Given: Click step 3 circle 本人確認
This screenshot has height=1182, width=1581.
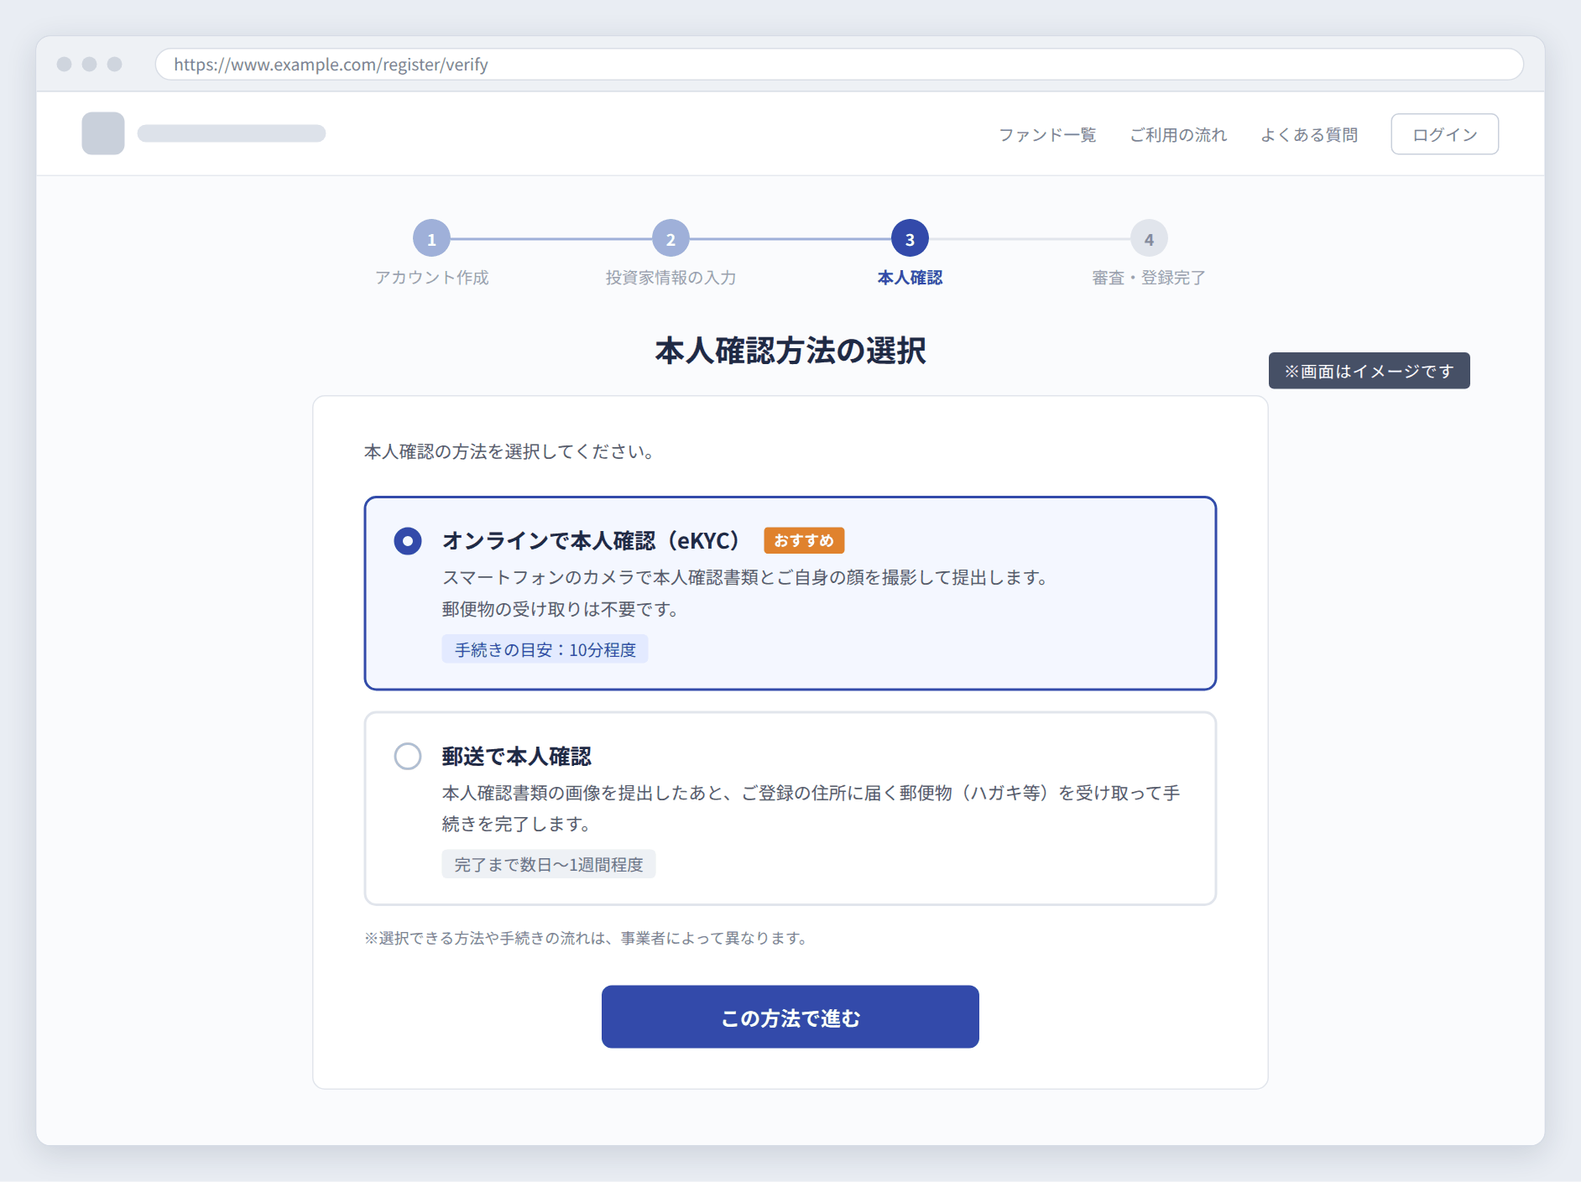Looking at the screenshot, I should [x=910, y=239].
